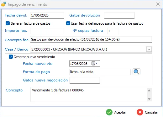Focus the Gatos devolución input field

[x=119, y=15]
